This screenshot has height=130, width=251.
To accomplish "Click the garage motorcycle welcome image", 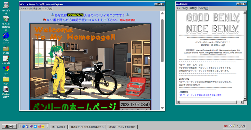I will [x=90, y=61].
